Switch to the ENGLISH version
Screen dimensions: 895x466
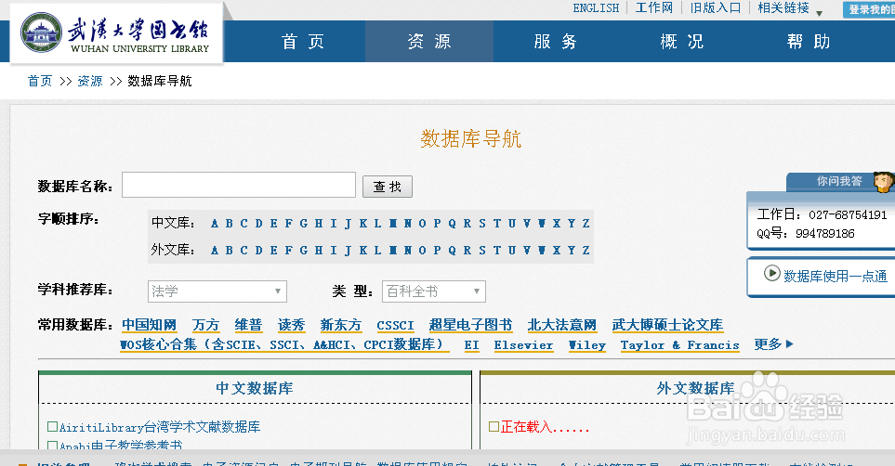click(x=596, y=8)
